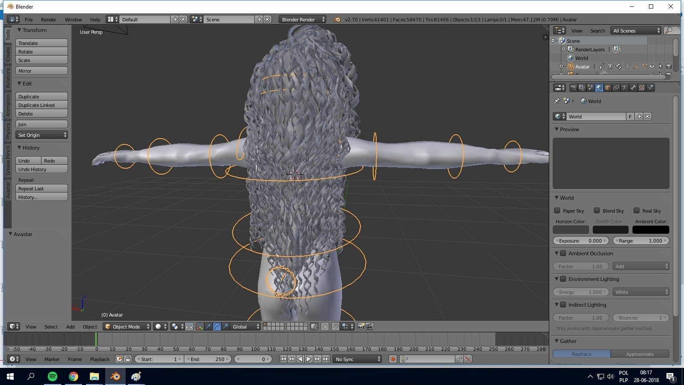Click the Duplicate Linked button
684x385 pixels.
41,105
